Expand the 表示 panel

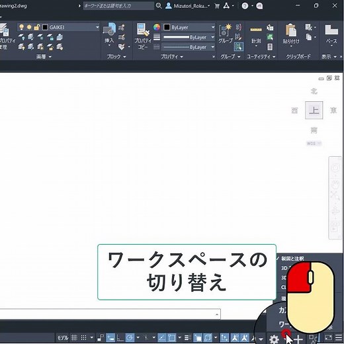tap(329, 57)
